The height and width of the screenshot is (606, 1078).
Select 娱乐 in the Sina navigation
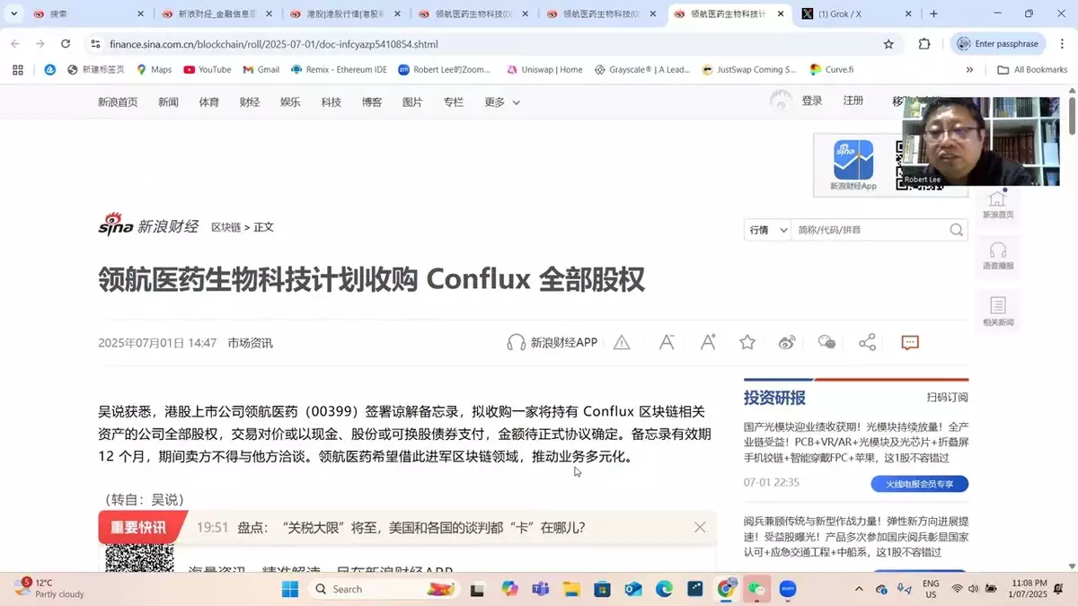(290, 102)
